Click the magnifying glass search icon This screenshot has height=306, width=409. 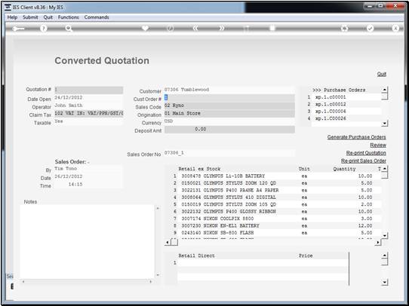(69, 29)
